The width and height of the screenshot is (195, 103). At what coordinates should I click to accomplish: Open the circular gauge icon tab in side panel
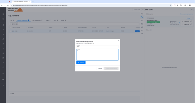click(142, 27)
